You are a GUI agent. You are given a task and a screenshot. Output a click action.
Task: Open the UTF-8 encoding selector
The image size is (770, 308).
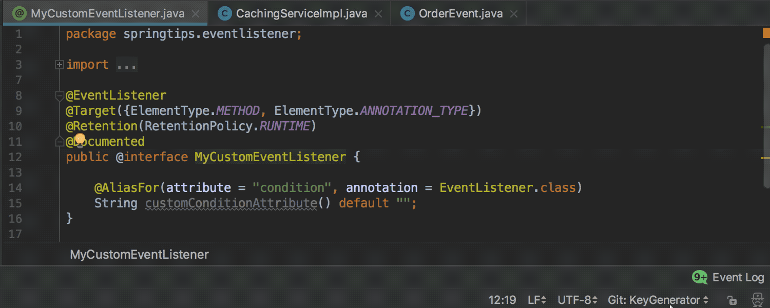(x=577, y=300)
